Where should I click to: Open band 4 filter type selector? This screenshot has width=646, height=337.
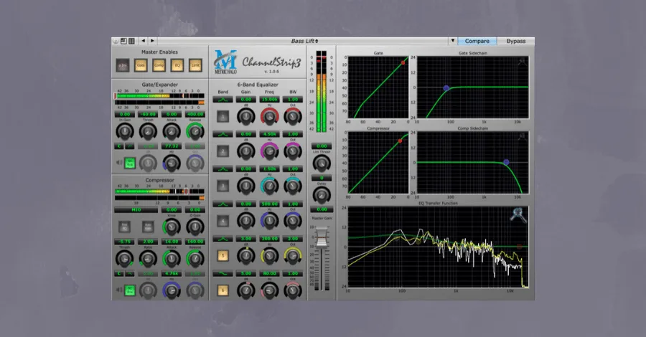pos(223,204)
